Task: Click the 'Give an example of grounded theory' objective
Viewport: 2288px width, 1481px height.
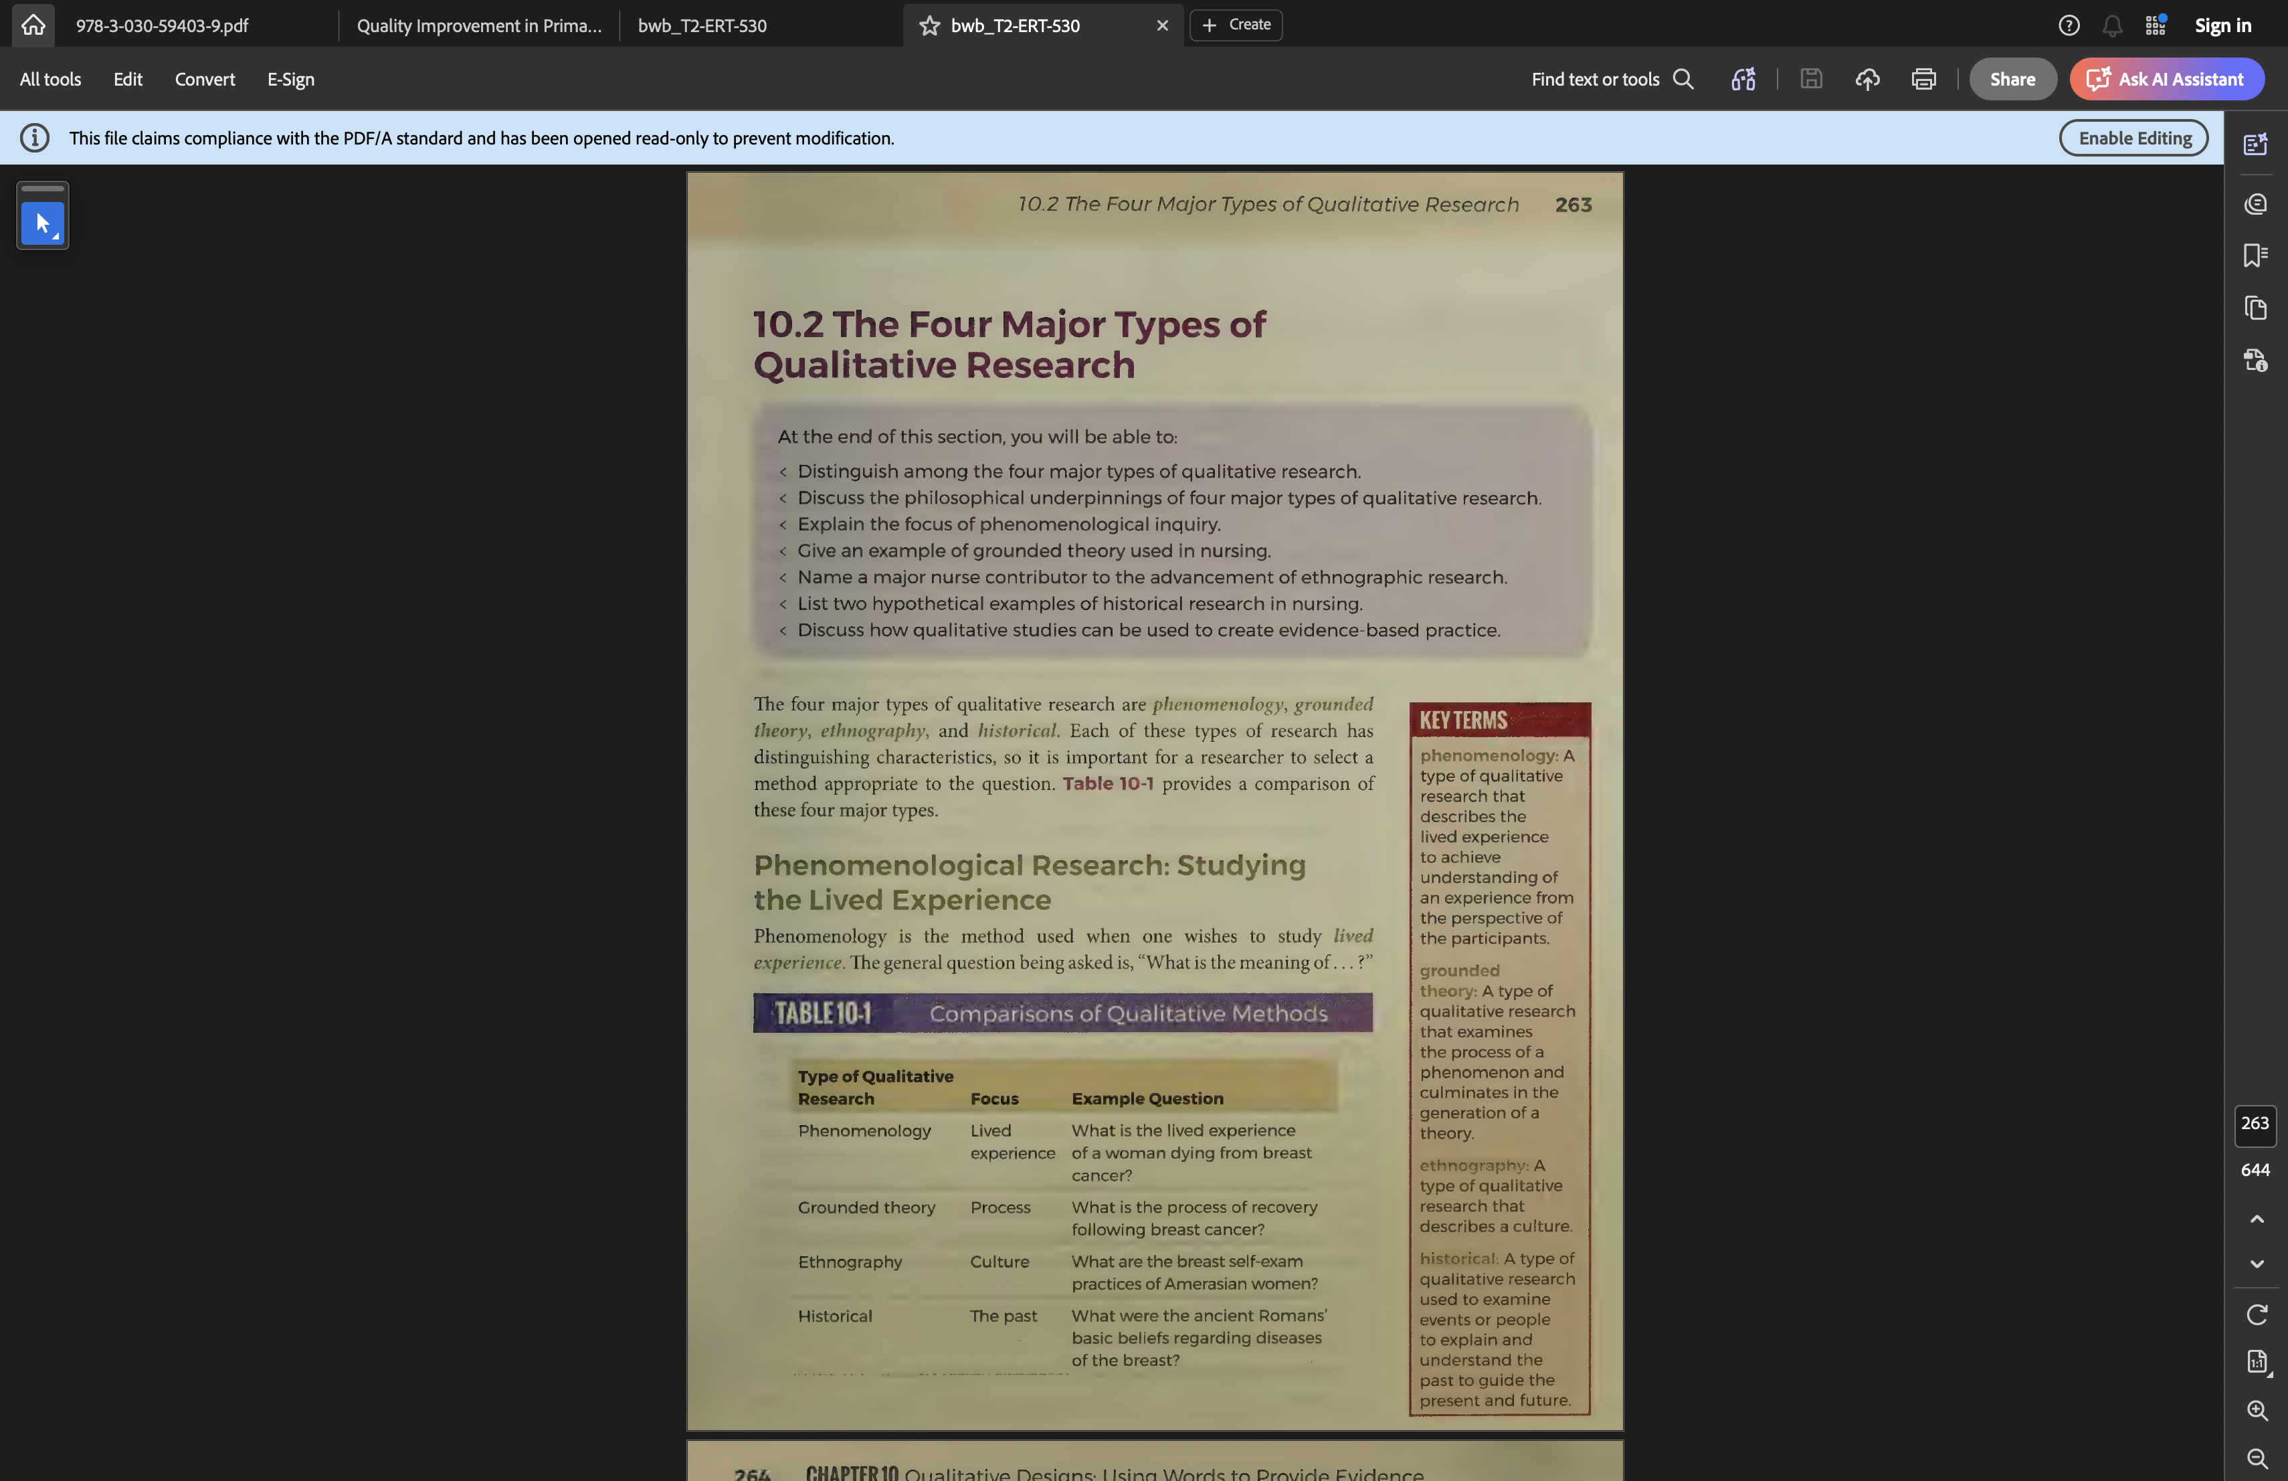Action: pyautogui.click(x=1034, y=551)
